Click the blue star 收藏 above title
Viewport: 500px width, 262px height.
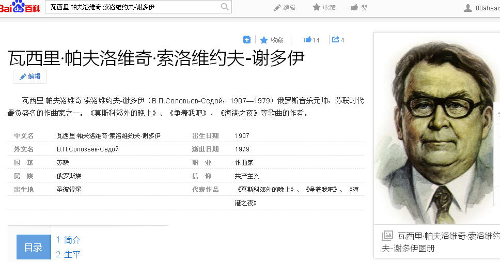[272, 40]
